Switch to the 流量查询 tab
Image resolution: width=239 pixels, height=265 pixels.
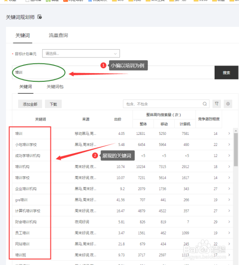(58, 35)
